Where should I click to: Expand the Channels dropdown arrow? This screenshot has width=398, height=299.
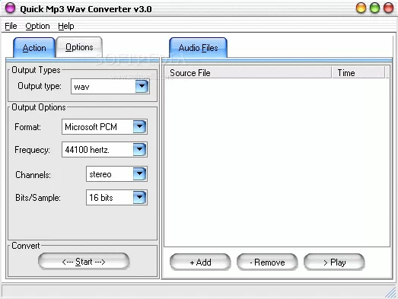[x=139, y=174]
